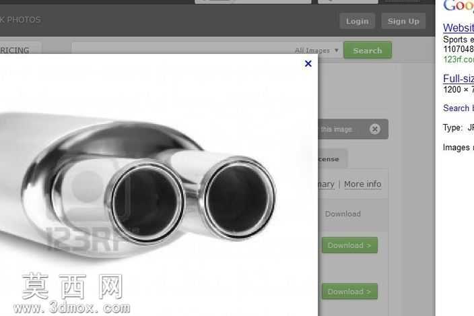The width and height of the screenshot is (474, 316).
Task: Open the More info link
Action: click(362, 184)
